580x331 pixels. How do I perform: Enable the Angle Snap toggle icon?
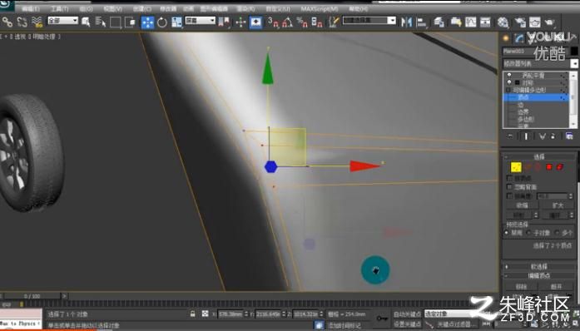[x=287, y=22]
